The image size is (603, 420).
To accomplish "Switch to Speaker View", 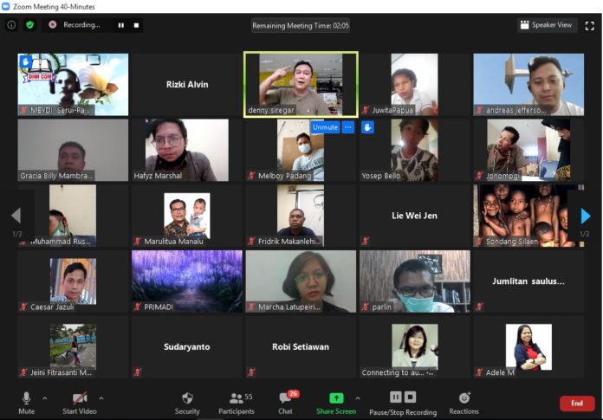I will pos(547,25).
